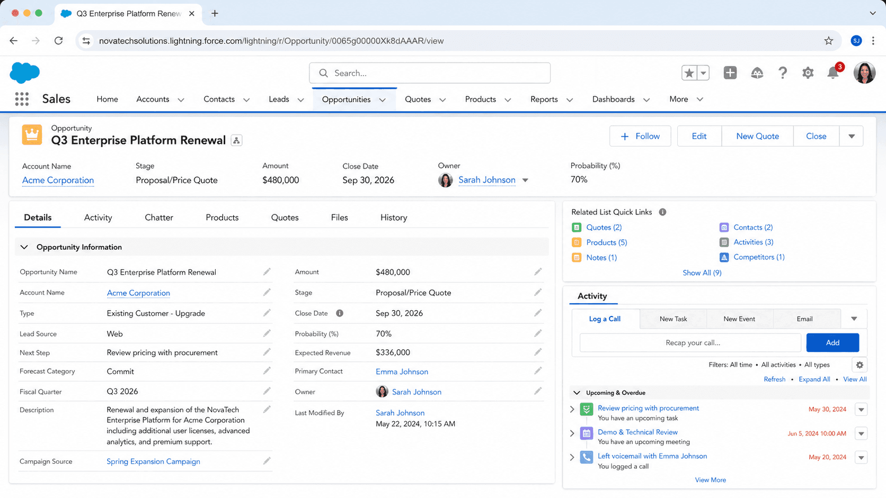Expand Review pricing with procurement task
Viewport: 886px width, 498px height.
click(572, 409)
